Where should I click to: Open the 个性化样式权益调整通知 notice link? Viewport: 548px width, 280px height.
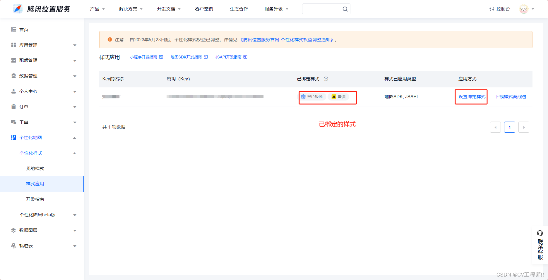pyautogui.click(x=287, y=40)
